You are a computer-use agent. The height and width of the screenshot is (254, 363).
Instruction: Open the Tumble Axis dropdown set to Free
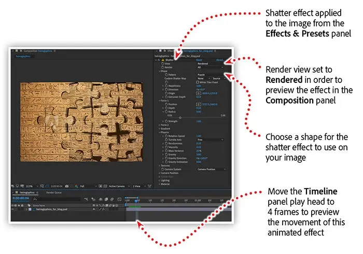(210, 140)
